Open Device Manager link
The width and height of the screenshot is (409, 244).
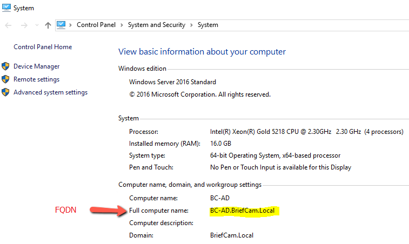(x=37, y=66)
